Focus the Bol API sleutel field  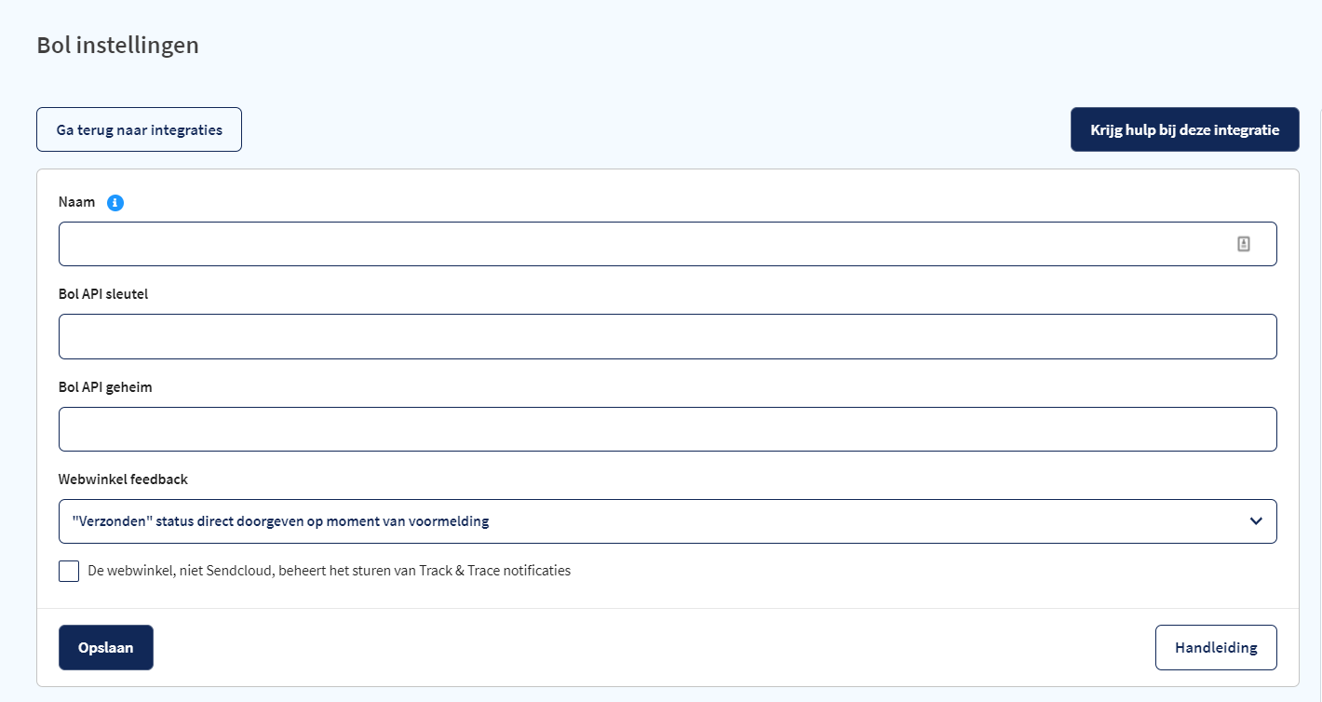(x=668, y=336)
